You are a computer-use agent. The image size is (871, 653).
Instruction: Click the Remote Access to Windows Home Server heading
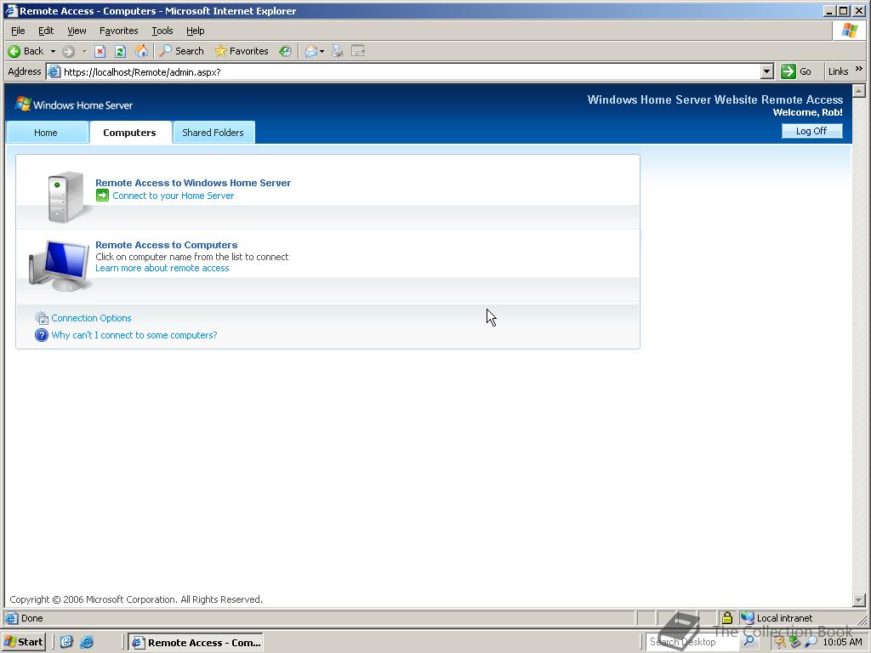[193, 183]
